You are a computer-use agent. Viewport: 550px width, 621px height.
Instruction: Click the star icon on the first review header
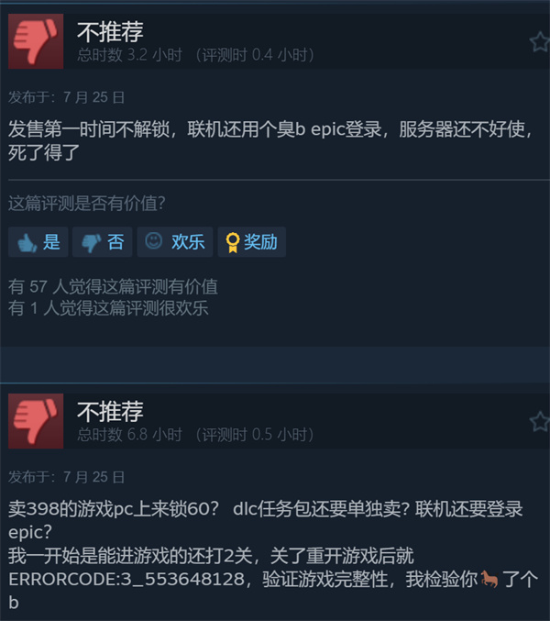(540, 42)
